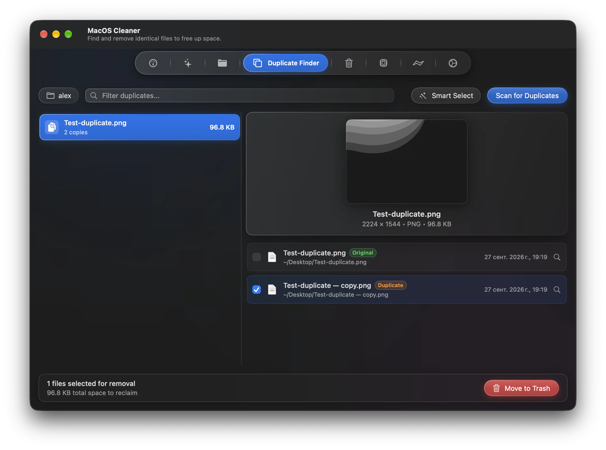Open the sparkle cleanup tab icon

tap(188, 63)
